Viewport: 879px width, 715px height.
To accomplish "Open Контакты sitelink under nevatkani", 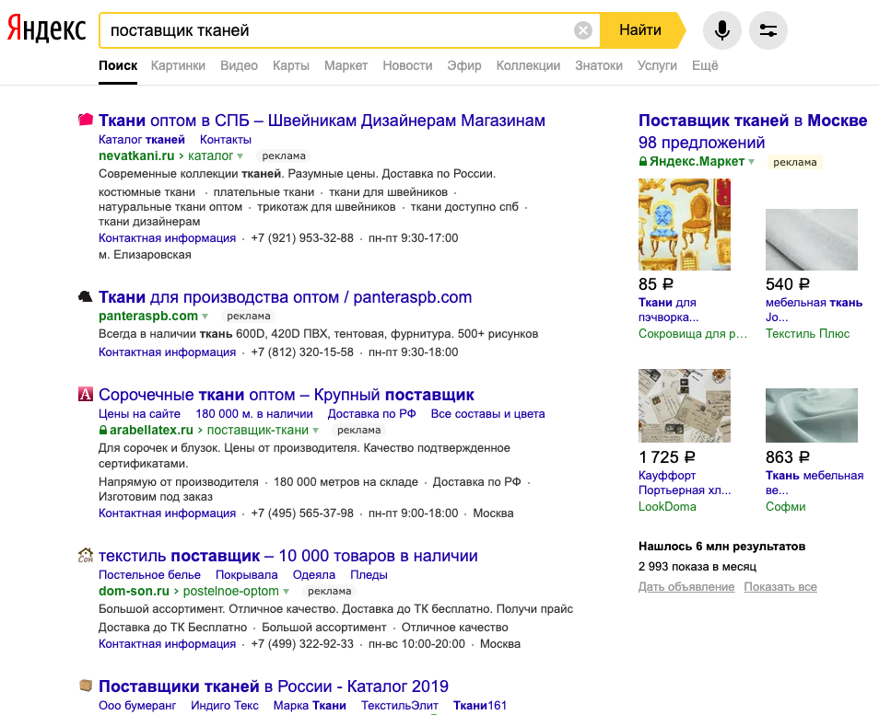I will pyautogui.click(x=226, y=140).
